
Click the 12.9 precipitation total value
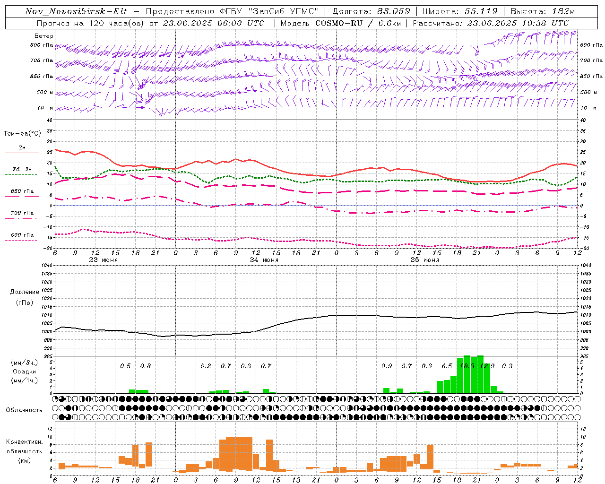click(x=487, y=366)
